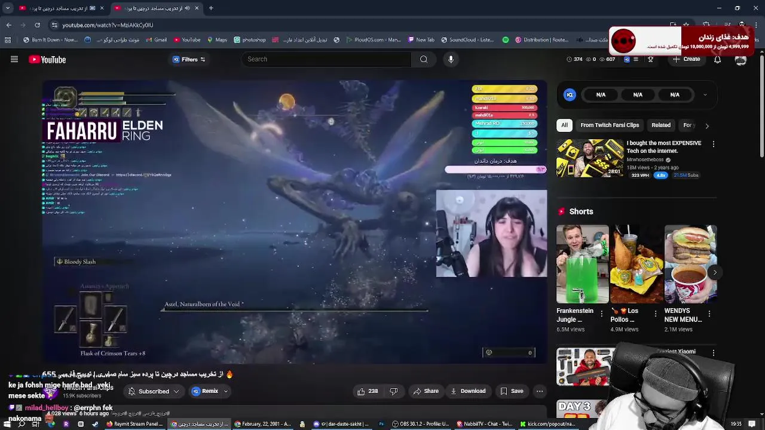Click the Elden Ring video player
This screenshot has width=765, height=430.
(294, 222)
